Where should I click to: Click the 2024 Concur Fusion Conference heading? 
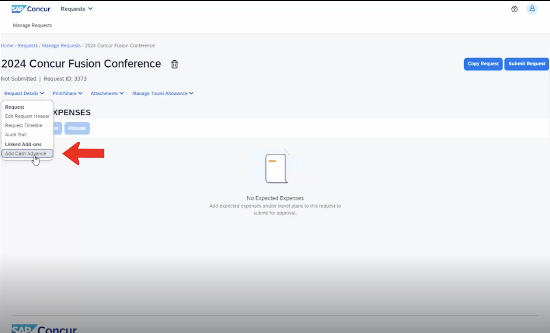[81, 64]
